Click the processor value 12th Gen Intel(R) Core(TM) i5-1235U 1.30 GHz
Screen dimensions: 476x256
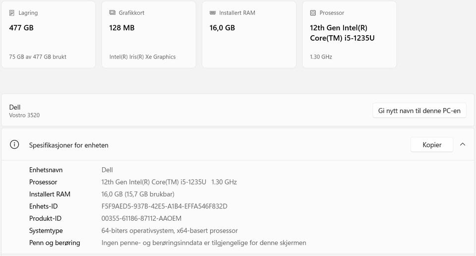click(x=169, y=182)
